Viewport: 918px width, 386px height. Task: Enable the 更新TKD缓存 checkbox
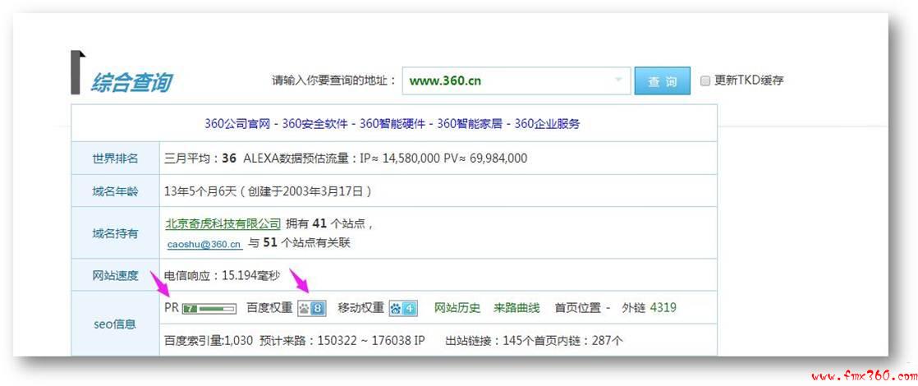pos(705,80)
